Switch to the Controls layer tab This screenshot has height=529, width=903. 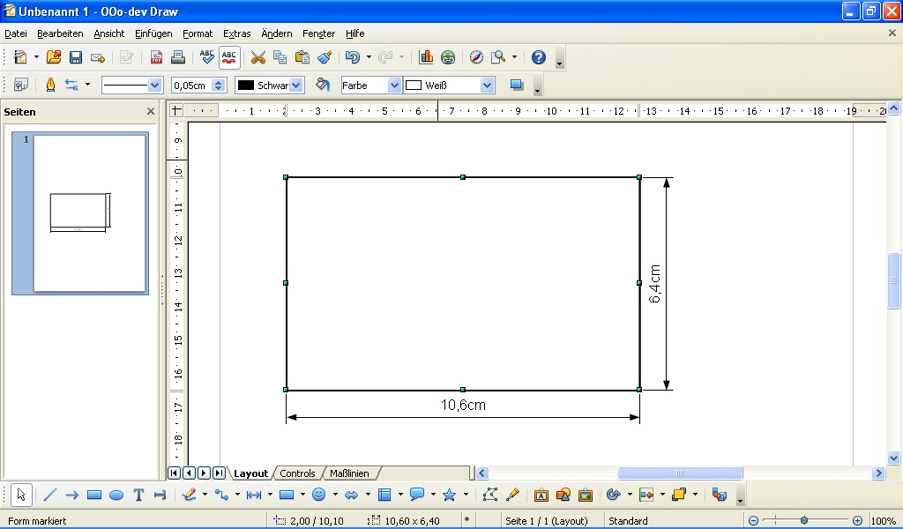(297, 473)
